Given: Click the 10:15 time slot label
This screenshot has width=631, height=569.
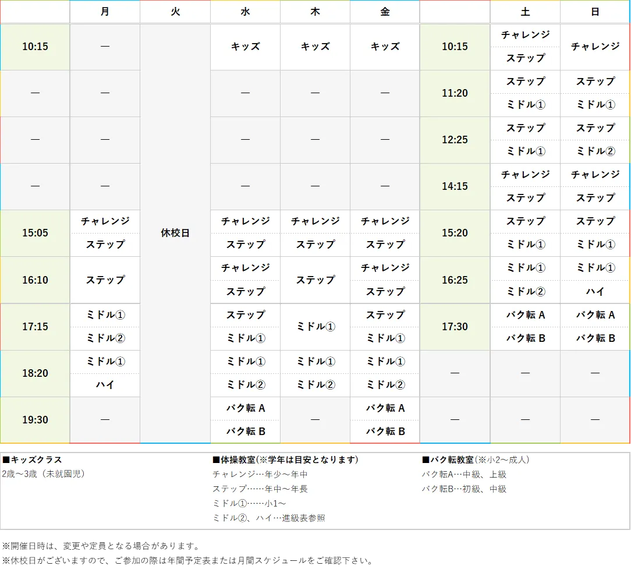Looking at the screenshot, I should tap(35, 47).
